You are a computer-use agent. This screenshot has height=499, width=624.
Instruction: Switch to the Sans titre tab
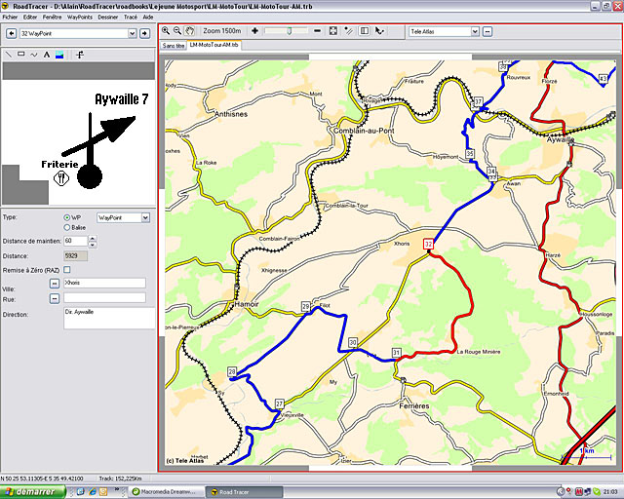tap(174, 46)
